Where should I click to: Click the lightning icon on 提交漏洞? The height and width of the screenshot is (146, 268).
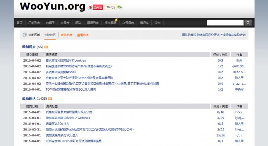tap(116, 20)
